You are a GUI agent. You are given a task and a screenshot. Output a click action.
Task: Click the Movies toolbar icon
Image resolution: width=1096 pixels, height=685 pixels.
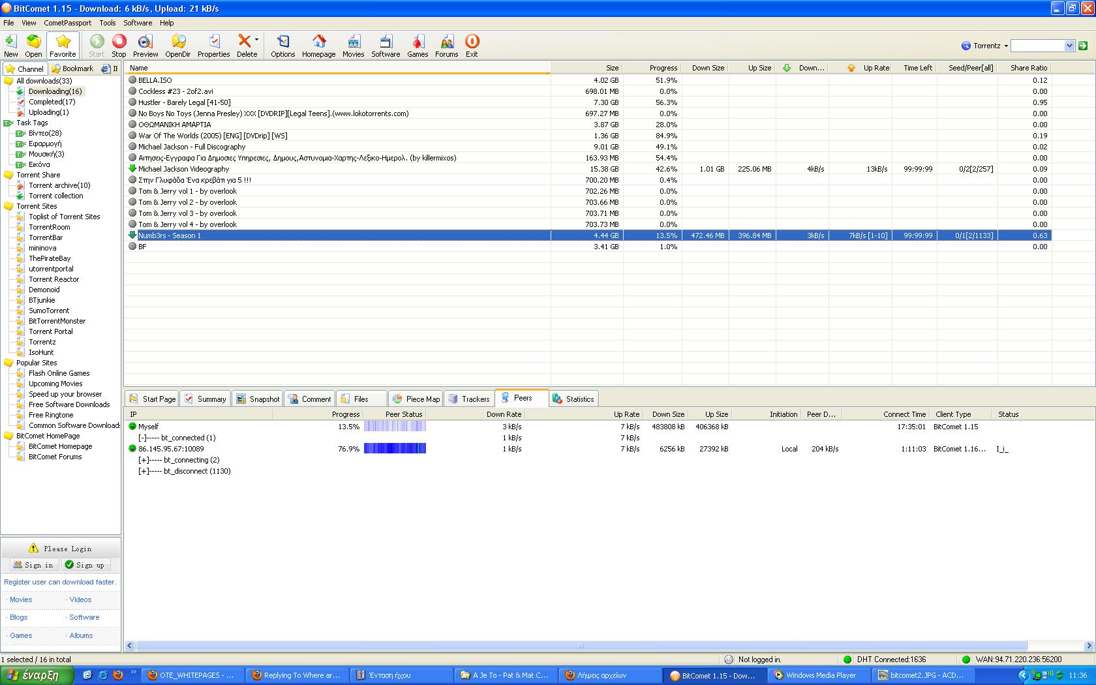(353, 46)
